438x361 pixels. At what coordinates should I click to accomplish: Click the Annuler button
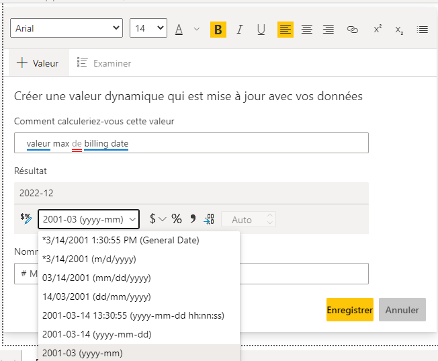point(402,309)
